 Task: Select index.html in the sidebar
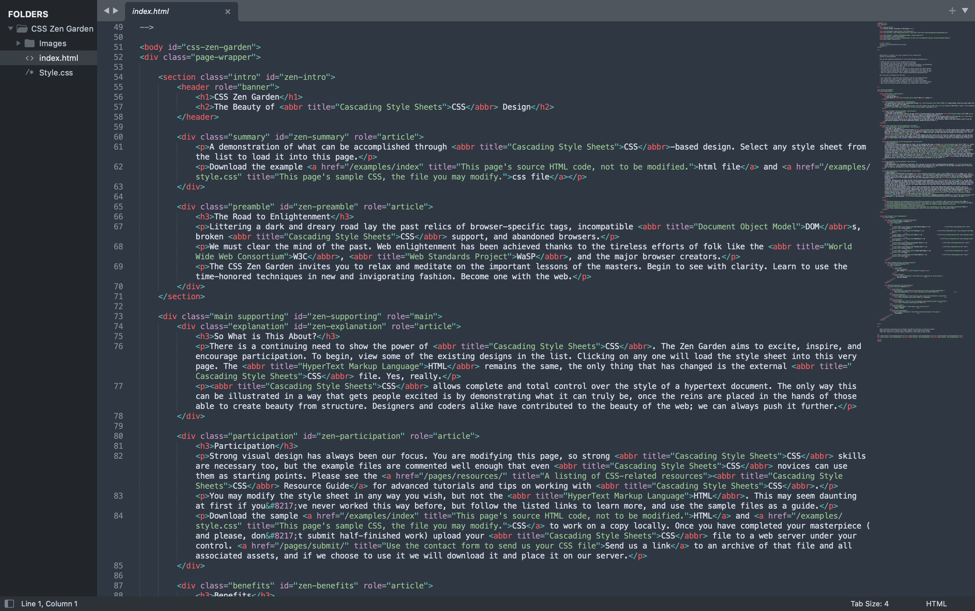59,58
